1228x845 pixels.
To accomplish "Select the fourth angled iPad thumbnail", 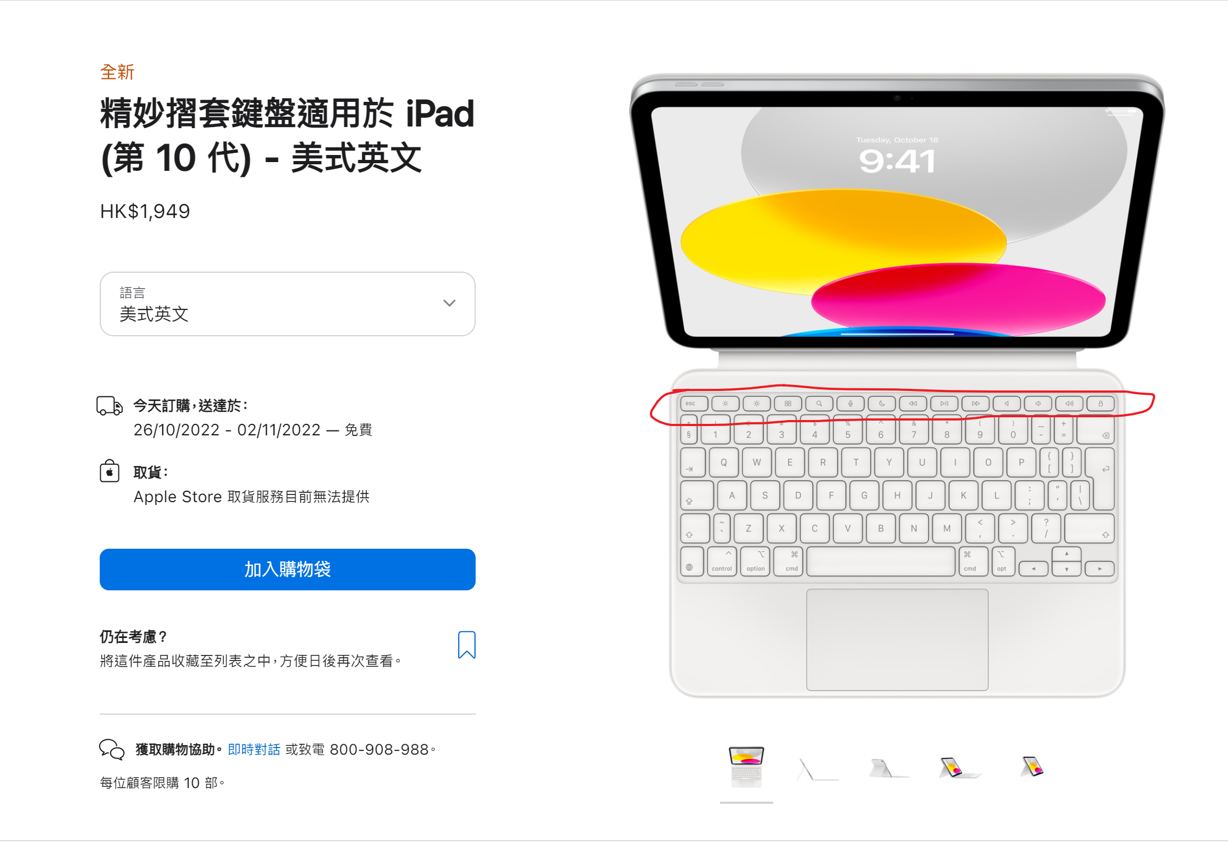I will 958,767.
